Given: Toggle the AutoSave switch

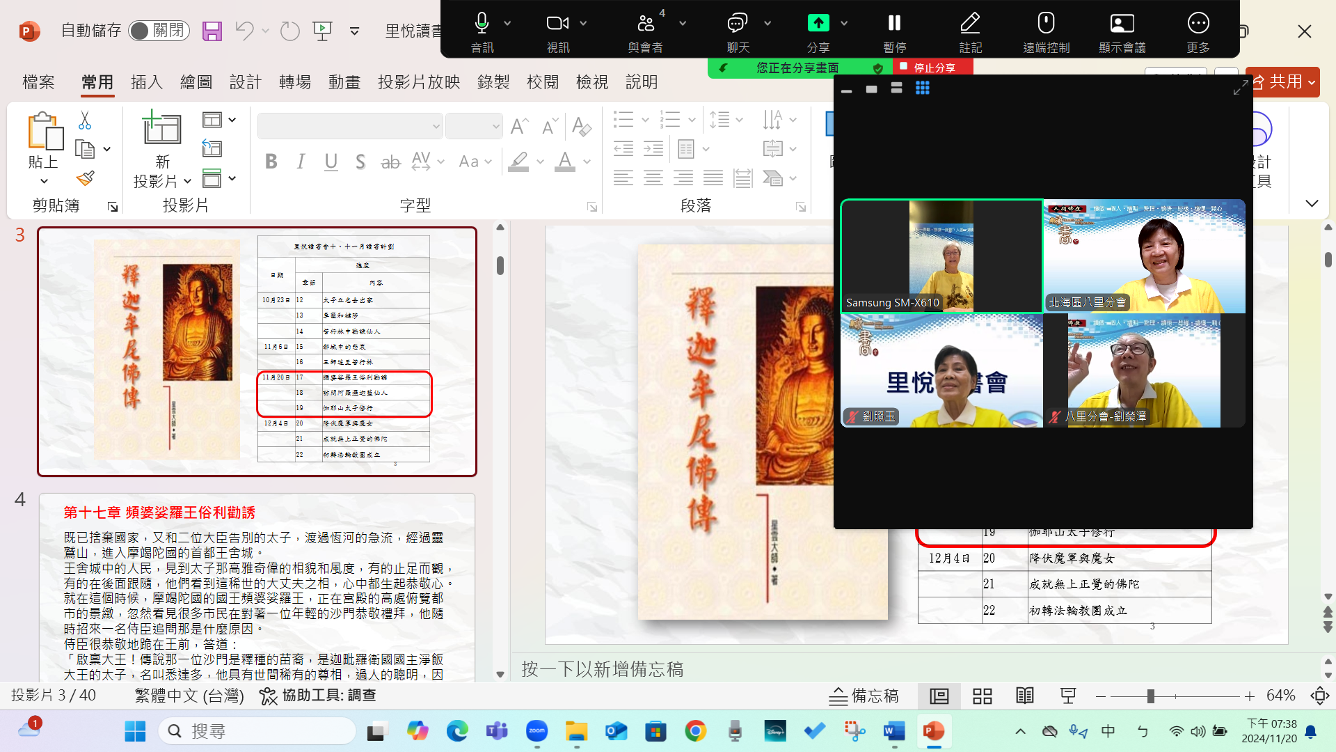Looking at the screenshot, I should (x=159, y=31).
